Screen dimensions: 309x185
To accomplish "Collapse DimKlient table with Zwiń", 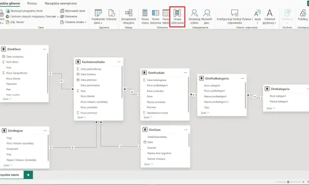I will [7, 99].
